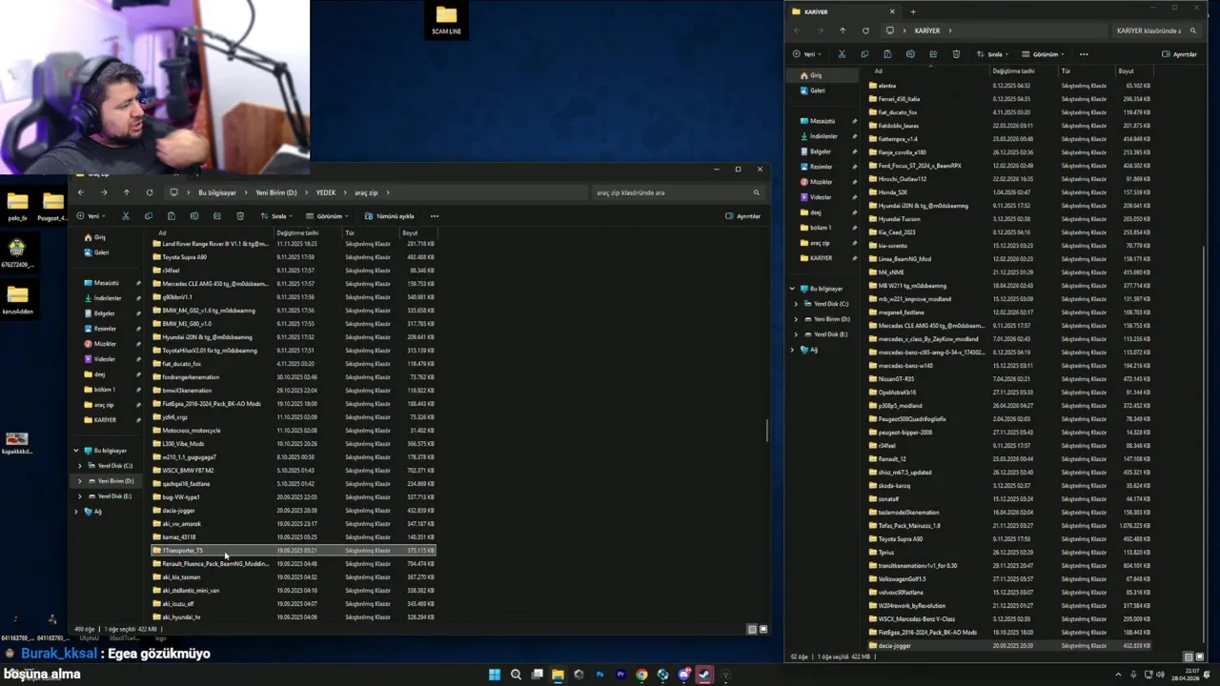The image size is (1220, 686).
Task: Click Delete trash icon in KARIYER window
Action: pos(956,54)
